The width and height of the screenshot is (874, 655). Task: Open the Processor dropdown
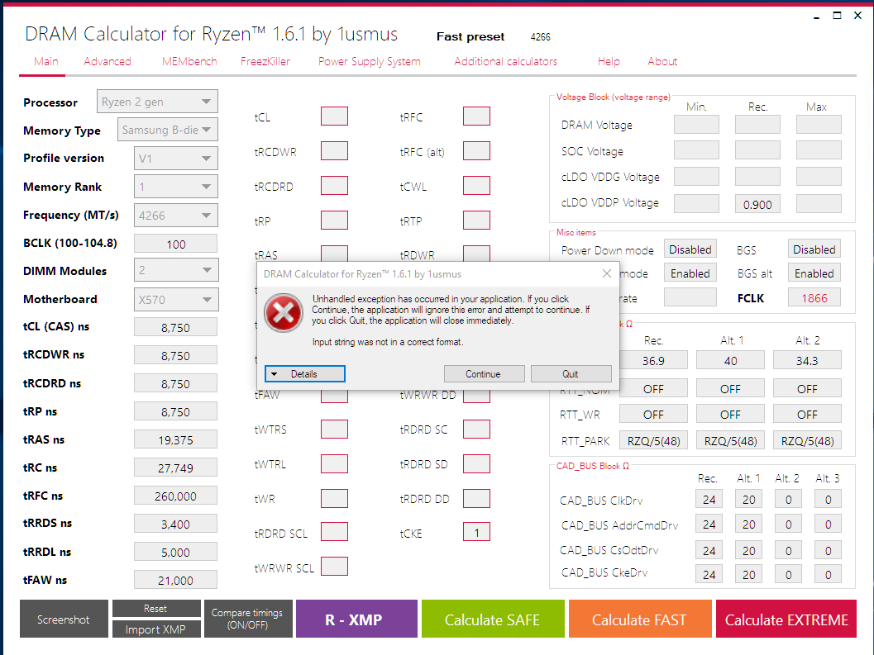coord(157,102)
